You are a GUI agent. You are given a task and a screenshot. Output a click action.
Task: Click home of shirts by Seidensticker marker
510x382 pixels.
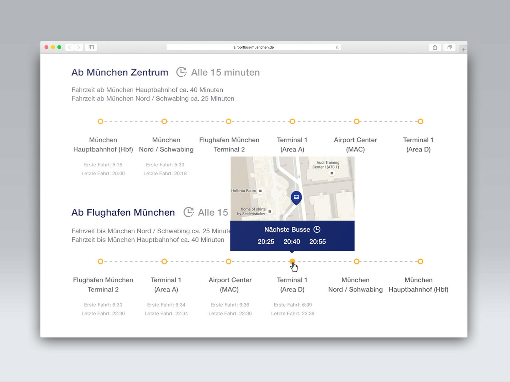[270, 212]
